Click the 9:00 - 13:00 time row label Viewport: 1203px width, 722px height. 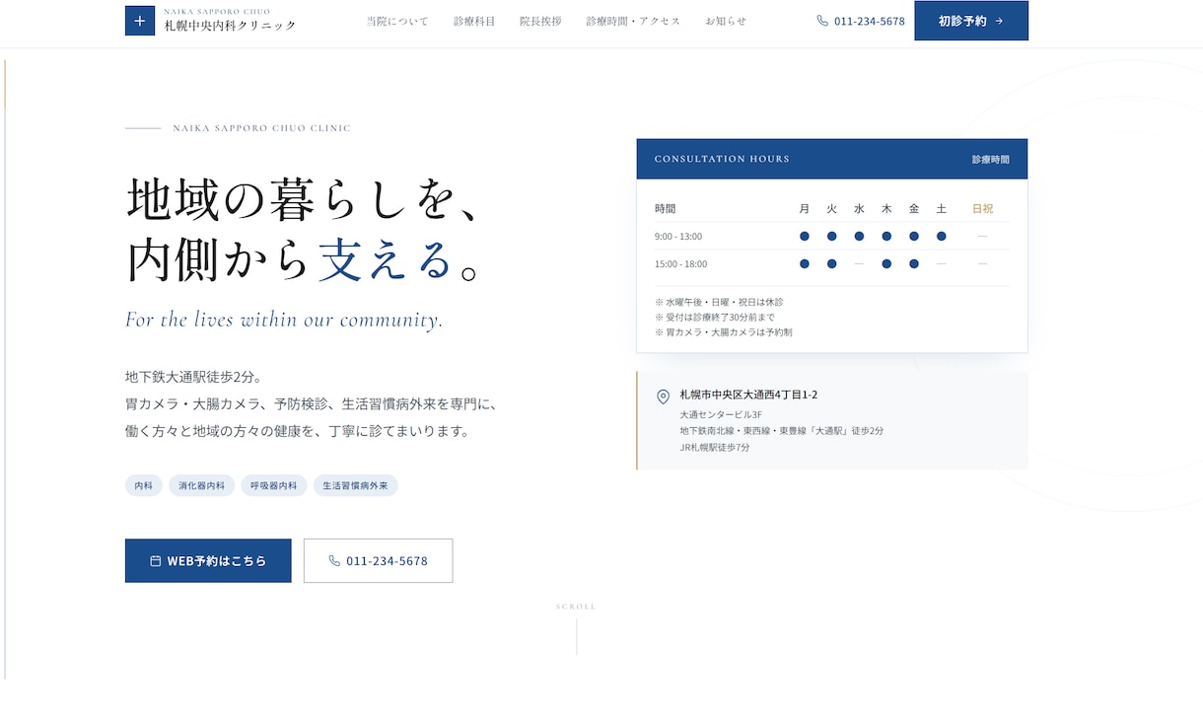[x=678, y=237]
